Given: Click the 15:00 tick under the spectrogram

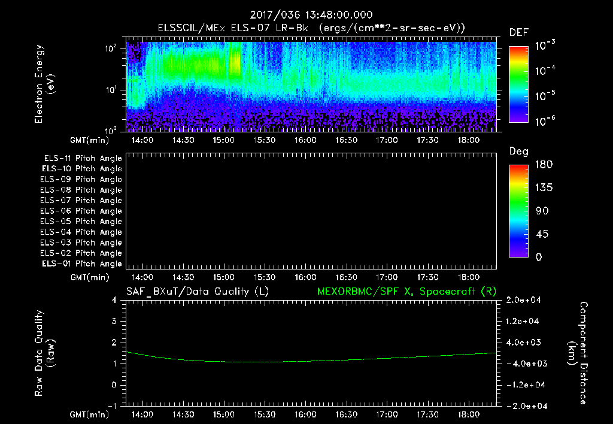Looking at the screenshot, I should click(x=224, y=140).
